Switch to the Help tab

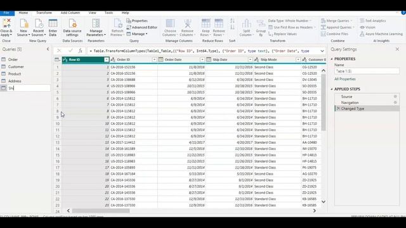point(126,13)
